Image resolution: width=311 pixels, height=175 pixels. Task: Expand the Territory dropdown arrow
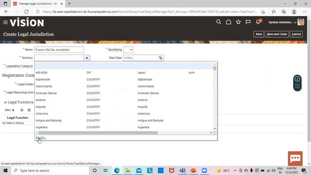[x=86, y=58]
